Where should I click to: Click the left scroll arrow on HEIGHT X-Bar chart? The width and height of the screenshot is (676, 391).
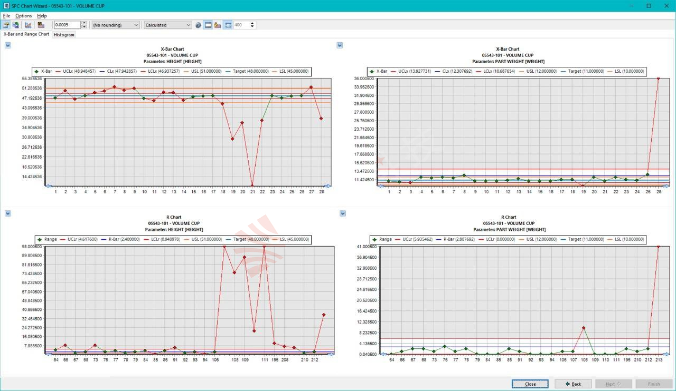coord(49,186)
